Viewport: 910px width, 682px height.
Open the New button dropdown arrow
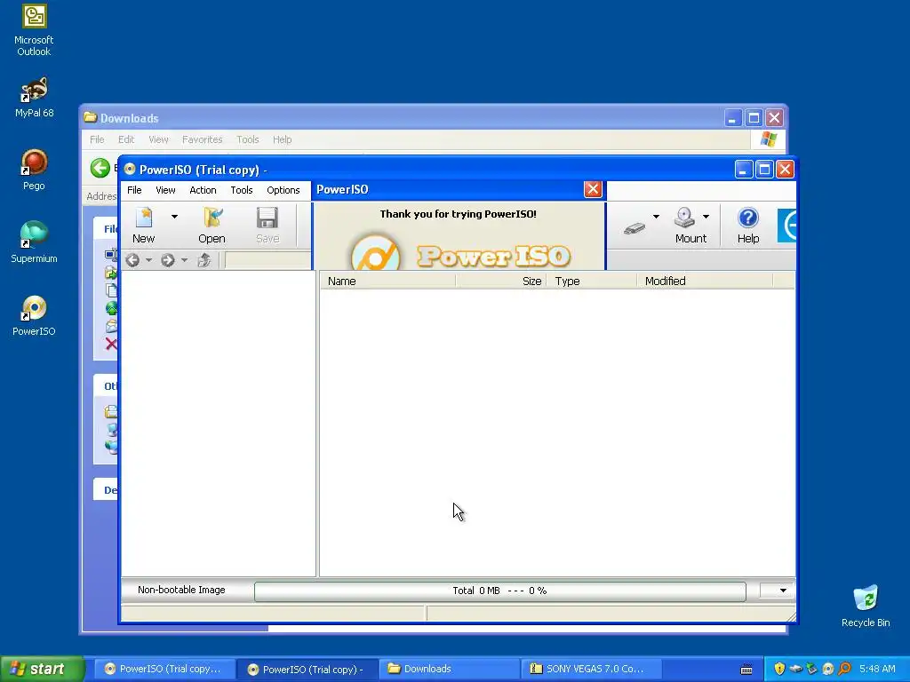[x=174, y=217]
